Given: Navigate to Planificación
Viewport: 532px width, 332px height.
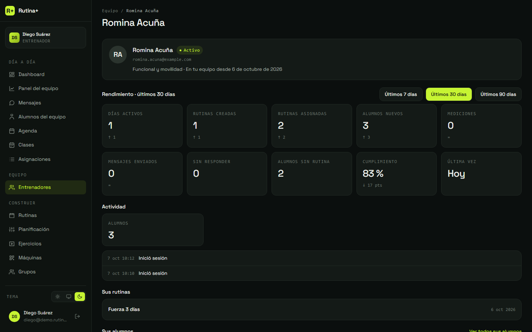Looking at the screenshot, I should pyautogui.click(x=45, y=229).
